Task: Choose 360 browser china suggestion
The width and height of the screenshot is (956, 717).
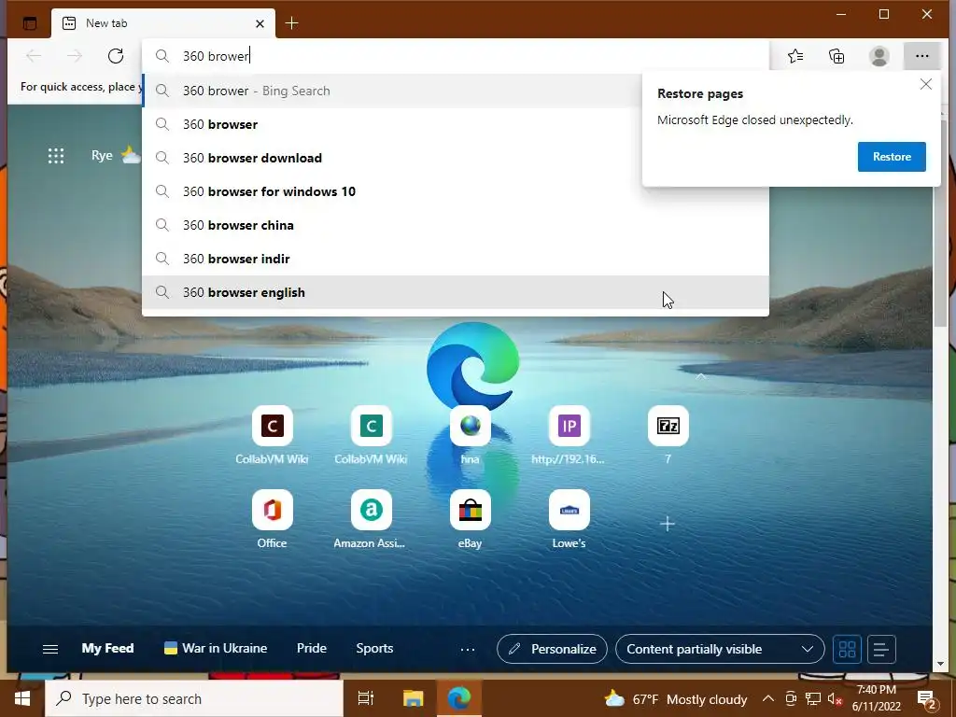Action: 455,225
